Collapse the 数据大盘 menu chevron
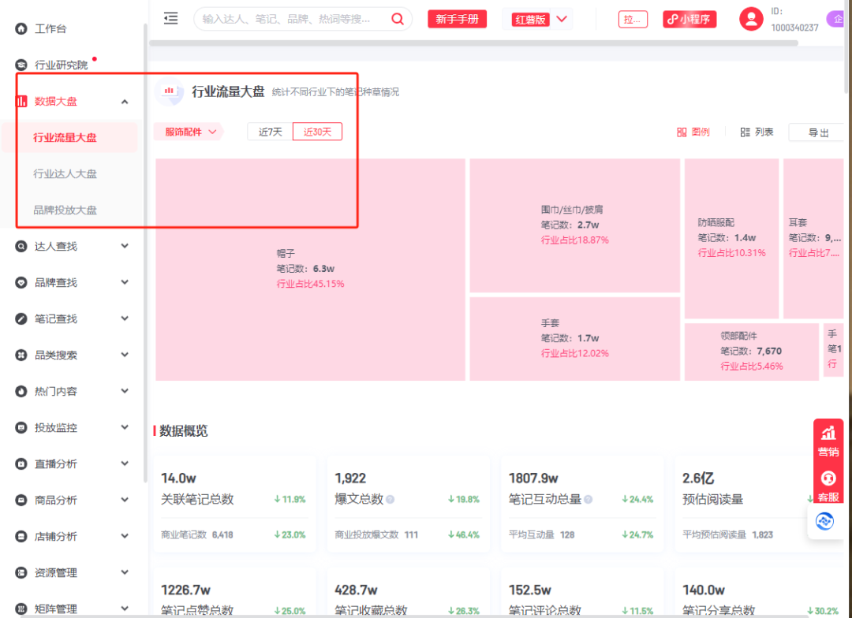Screen dimensions: 852x618 click(125, 102)
